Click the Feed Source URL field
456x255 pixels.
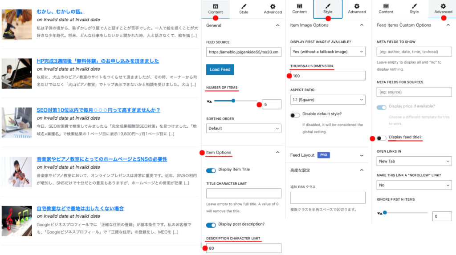[244, 52]
